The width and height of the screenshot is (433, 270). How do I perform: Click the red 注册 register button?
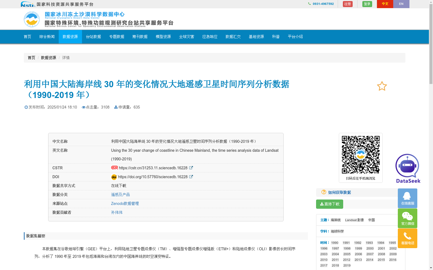[x=348, y=4]
